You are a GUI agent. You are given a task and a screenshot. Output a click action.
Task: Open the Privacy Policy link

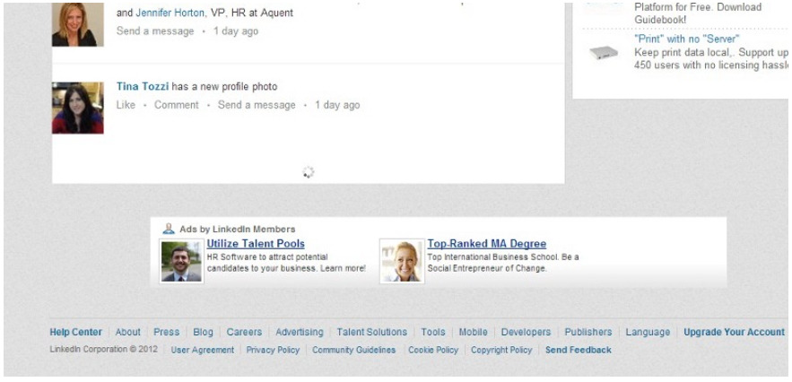click(x=273, y=350)
